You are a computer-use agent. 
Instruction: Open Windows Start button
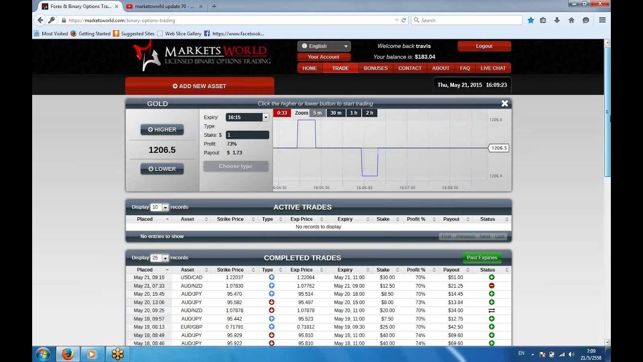click(x=42, y=354)
